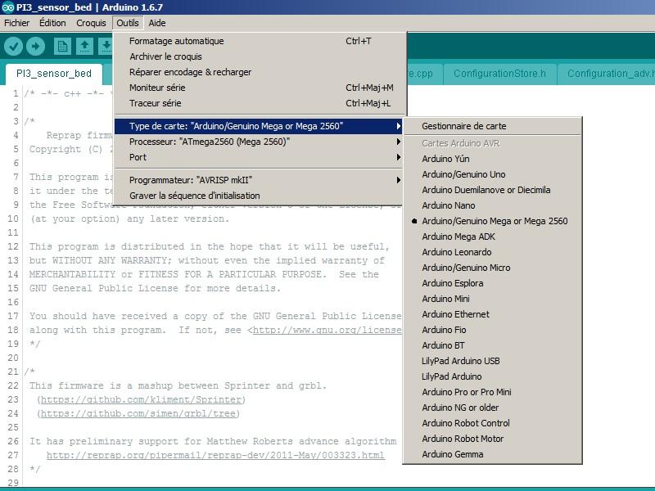Select Arduino Robot Motor board

[493, 439]
